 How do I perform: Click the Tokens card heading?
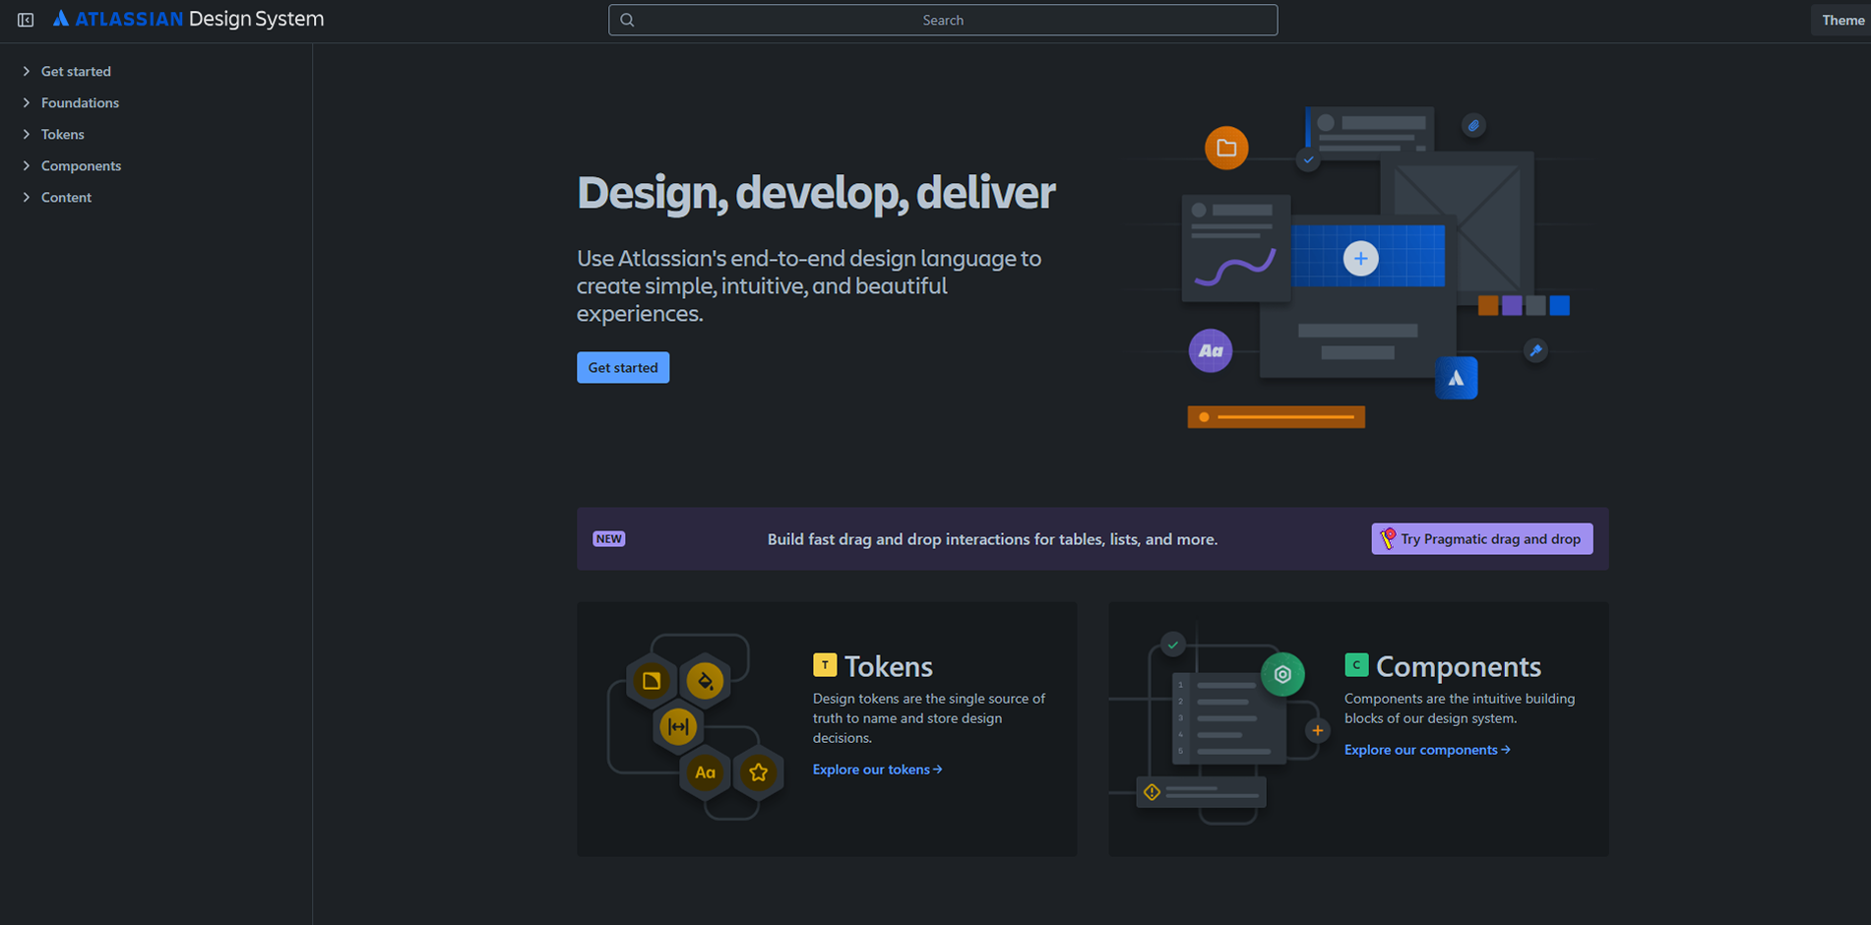click(x=889, y=666)
